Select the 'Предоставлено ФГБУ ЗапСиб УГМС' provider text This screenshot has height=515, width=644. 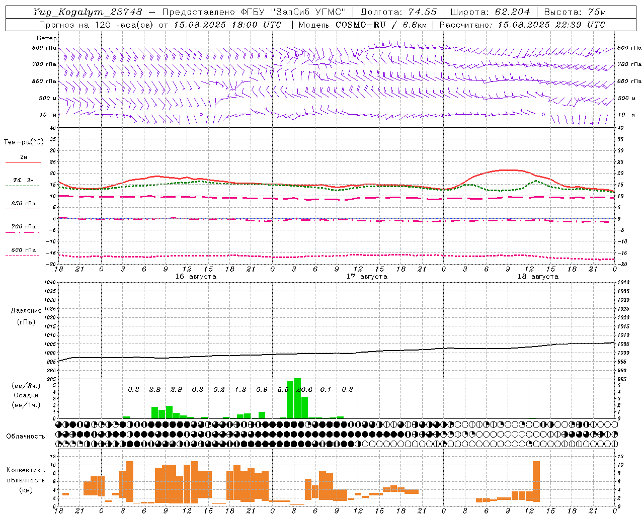coord(254,12)
